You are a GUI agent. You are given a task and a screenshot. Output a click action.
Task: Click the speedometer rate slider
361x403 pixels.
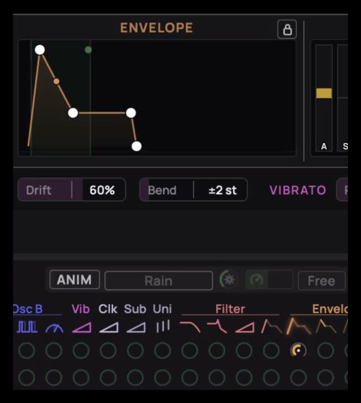[x=269, y=280]
